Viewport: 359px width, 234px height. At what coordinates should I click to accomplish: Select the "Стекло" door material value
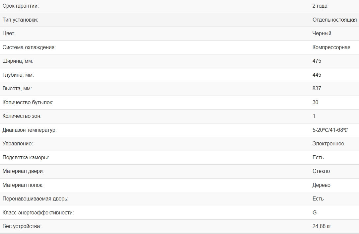(321, 171)
